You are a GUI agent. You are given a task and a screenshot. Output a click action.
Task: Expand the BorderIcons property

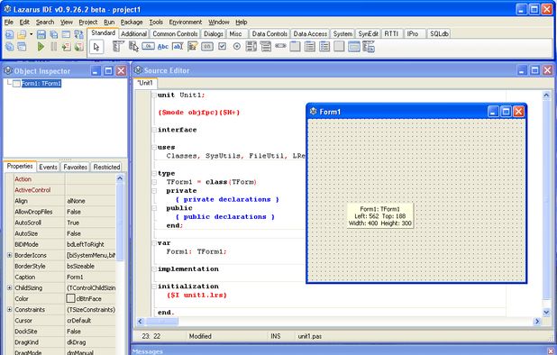(x=10, y=255)
